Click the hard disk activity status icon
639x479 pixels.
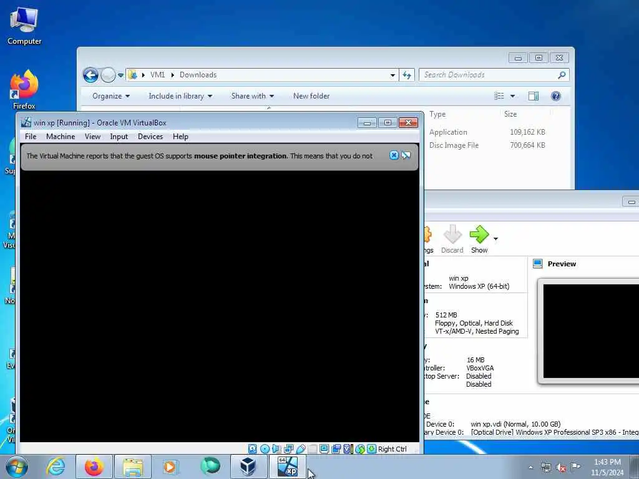pyautogui.click(x=252, y=449)
